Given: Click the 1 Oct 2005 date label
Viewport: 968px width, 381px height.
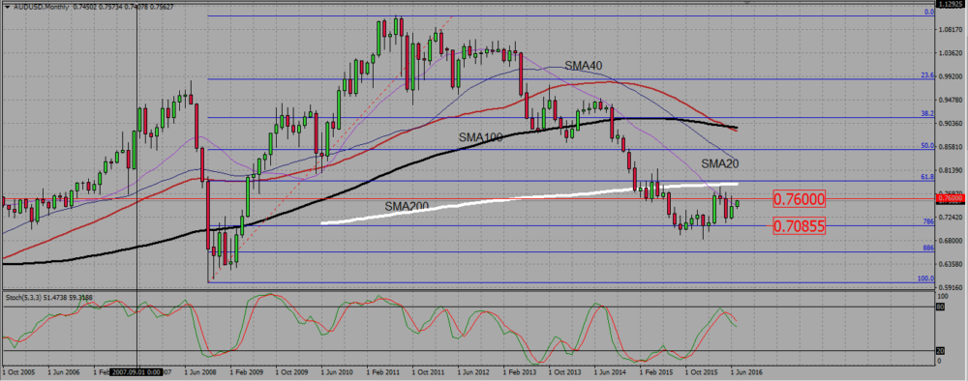Looking at the screenshot, I should pos(17,373).
